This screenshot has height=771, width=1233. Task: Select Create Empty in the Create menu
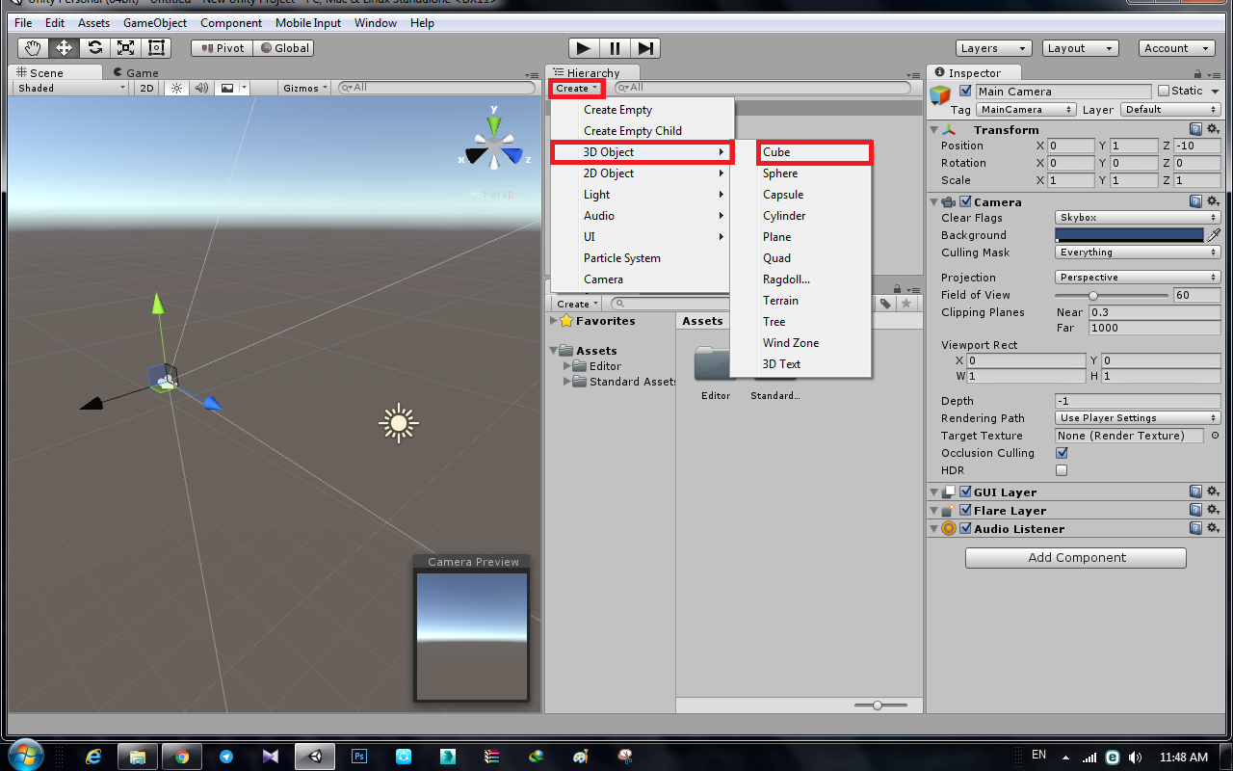tap(642, 110)
